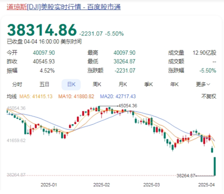Click the MA10: 41880.82 indicator
224x194 pixels.
coord(76,97)
